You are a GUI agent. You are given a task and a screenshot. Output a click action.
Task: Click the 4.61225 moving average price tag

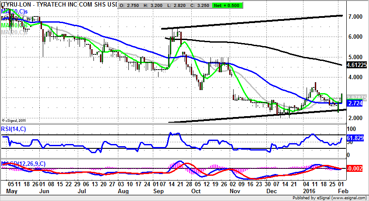(x=357, y=65)
